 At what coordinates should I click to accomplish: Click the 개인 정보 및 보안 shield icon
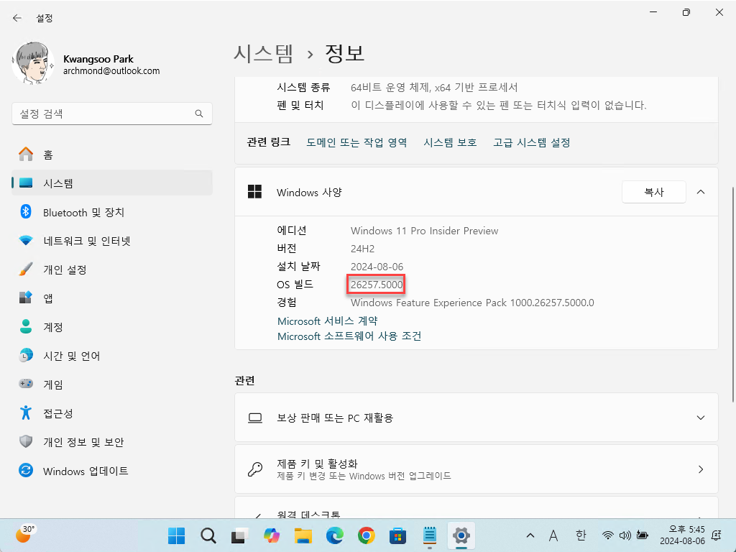[x=26, y=442]
